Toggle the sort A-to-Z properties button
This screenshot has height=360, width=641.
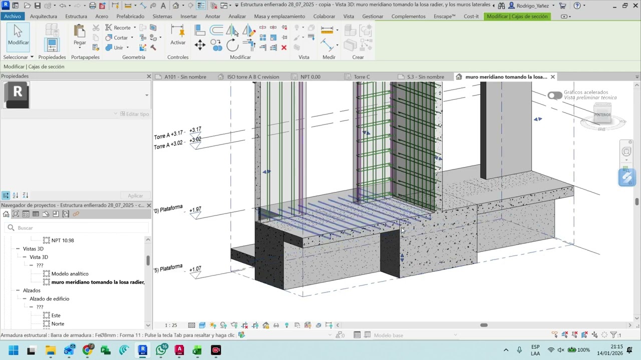click(16, 195)
